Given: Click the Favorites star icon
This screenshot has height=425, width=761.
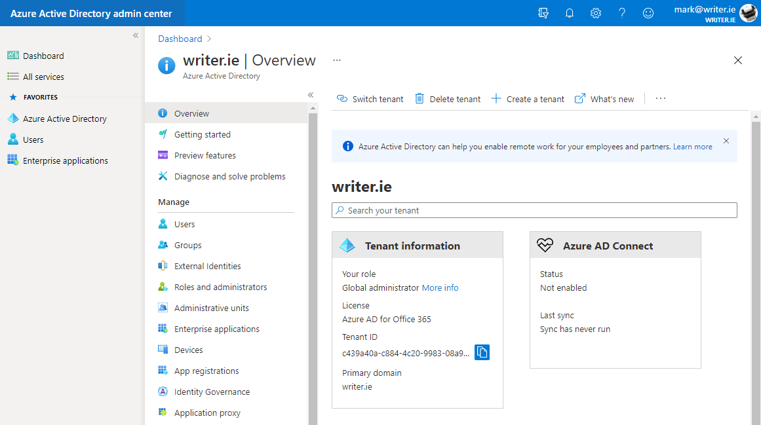Looking at the screenshot, I should coord(13,97).
